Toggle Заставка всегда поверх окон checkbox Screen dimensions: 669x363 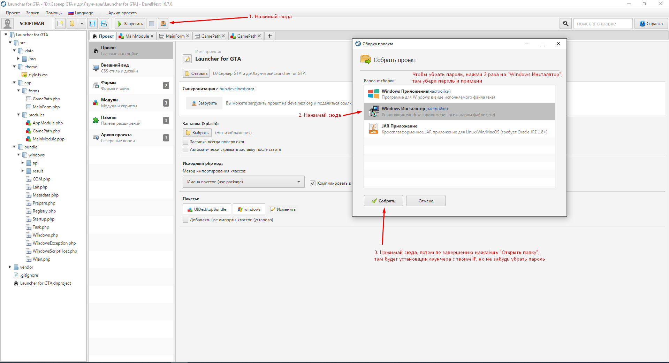[x=185, y=142]
